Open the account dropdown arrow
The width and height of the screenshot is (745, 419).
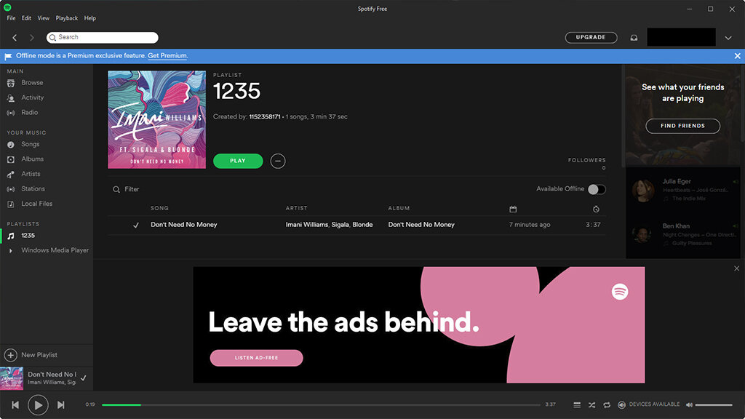coord(728,38)
